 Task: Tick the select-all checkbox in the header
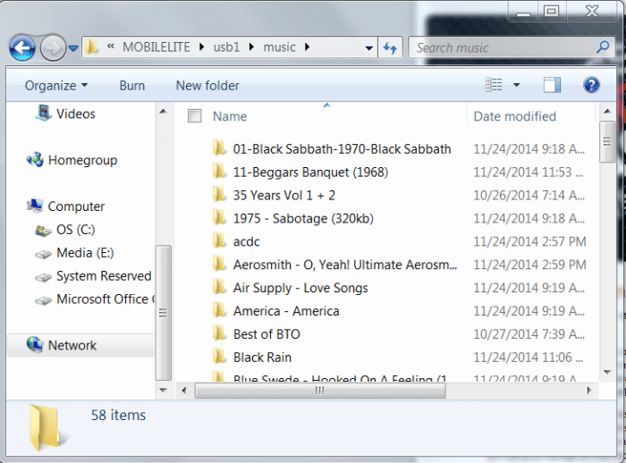pyautogui.click(x=194, y=116)
